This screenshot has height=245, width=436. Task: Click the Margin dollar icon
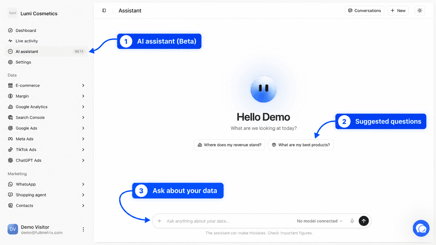(10, 96)
